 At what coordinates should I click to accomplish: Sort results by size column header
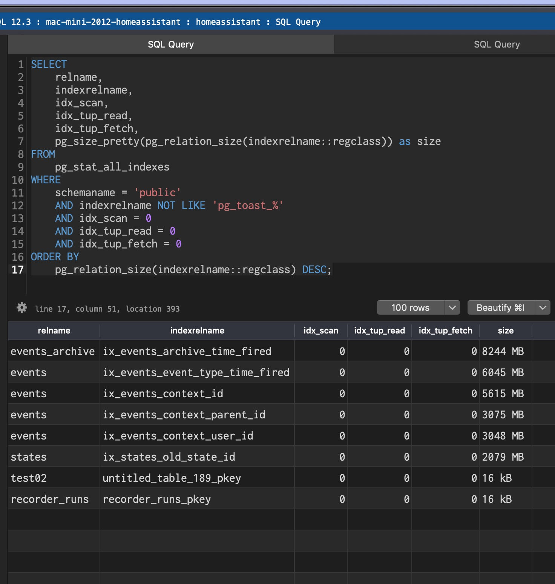pos(506,331)
